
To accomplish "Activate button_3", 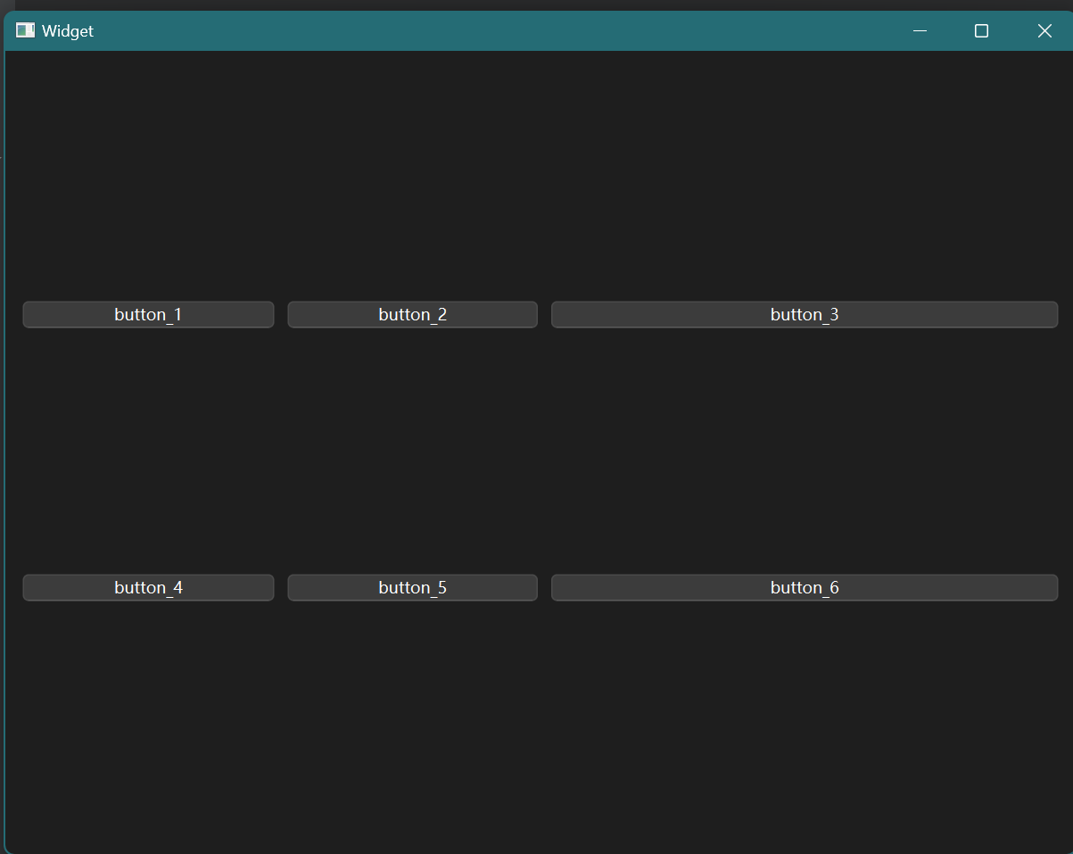I will [x=804, y=315].
